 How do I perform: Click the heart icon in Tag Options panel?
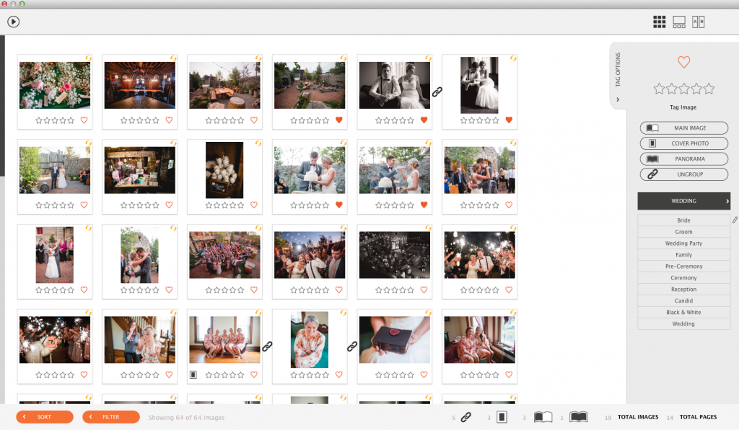pos(683,62)
